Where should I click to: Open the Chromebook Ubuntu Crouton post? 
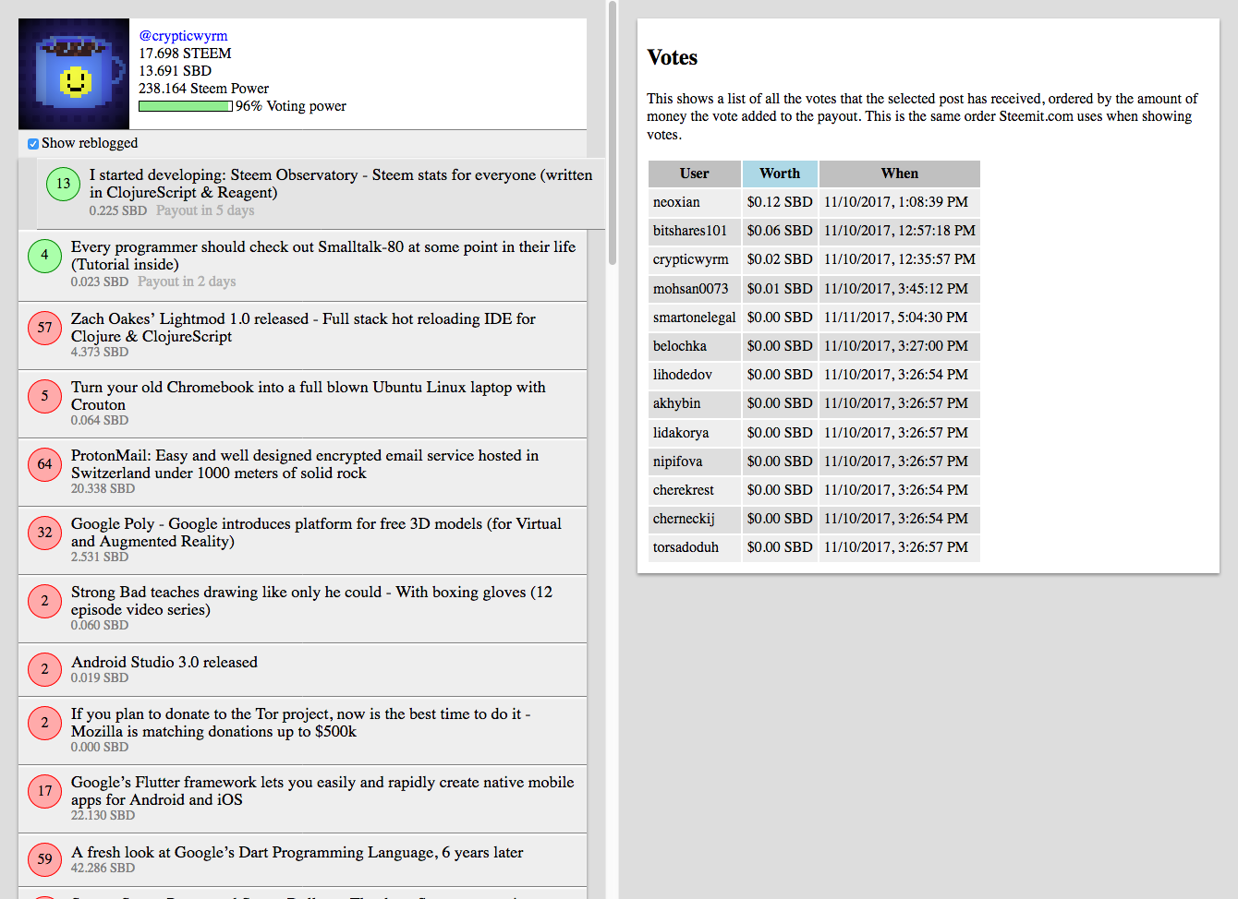[x=302, y=404]
